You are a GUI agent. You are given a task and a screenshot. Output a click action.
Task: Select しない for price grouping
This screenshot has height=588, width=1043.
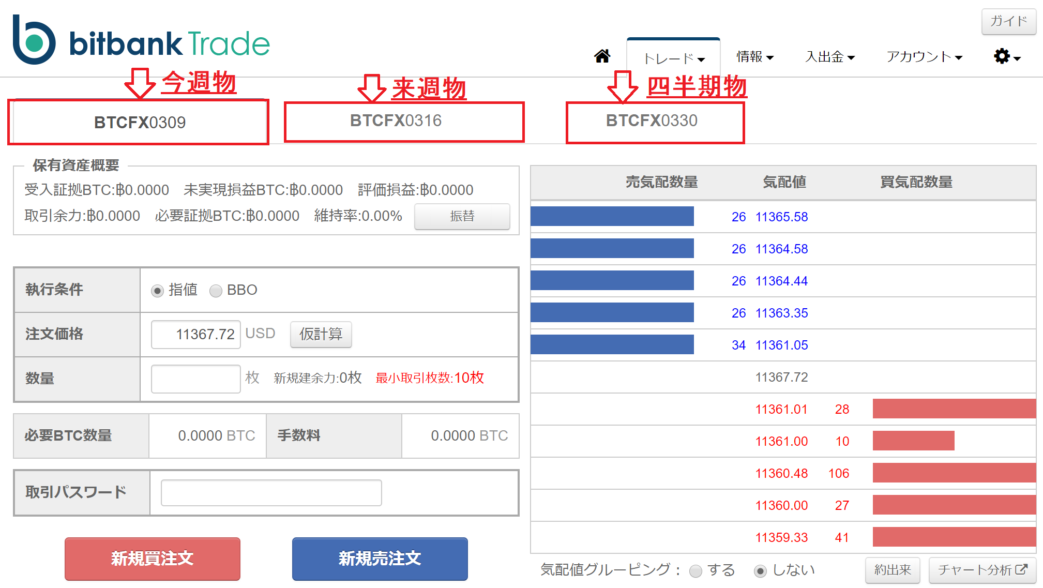(760, 571)
